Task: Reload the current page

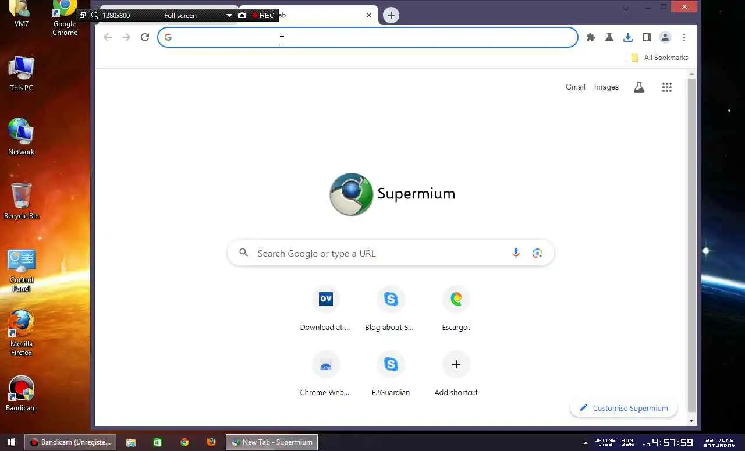Action: click(x=145, y=37)
